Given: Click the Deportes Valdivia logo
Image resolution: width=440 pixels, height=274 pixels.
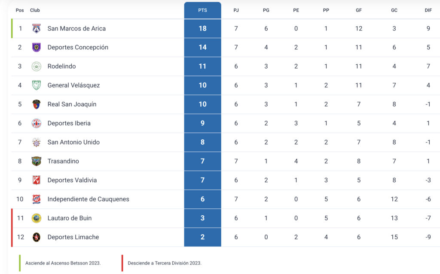Looking at the screenshot, I should 37,180.
